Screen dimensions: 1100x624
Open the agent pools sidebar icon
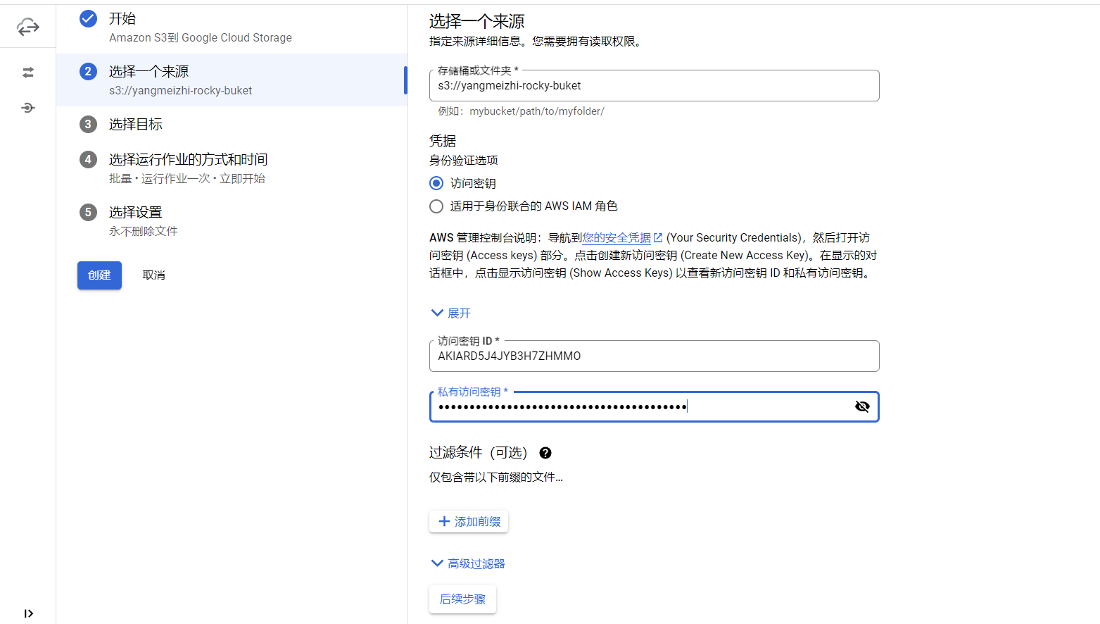pyautogui.click(x=28, y=108)
